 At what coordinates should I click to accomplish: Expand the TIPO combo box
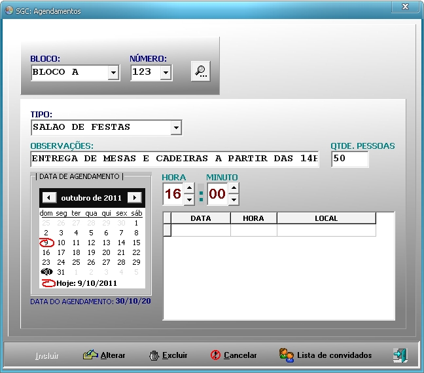coord(175,127)
